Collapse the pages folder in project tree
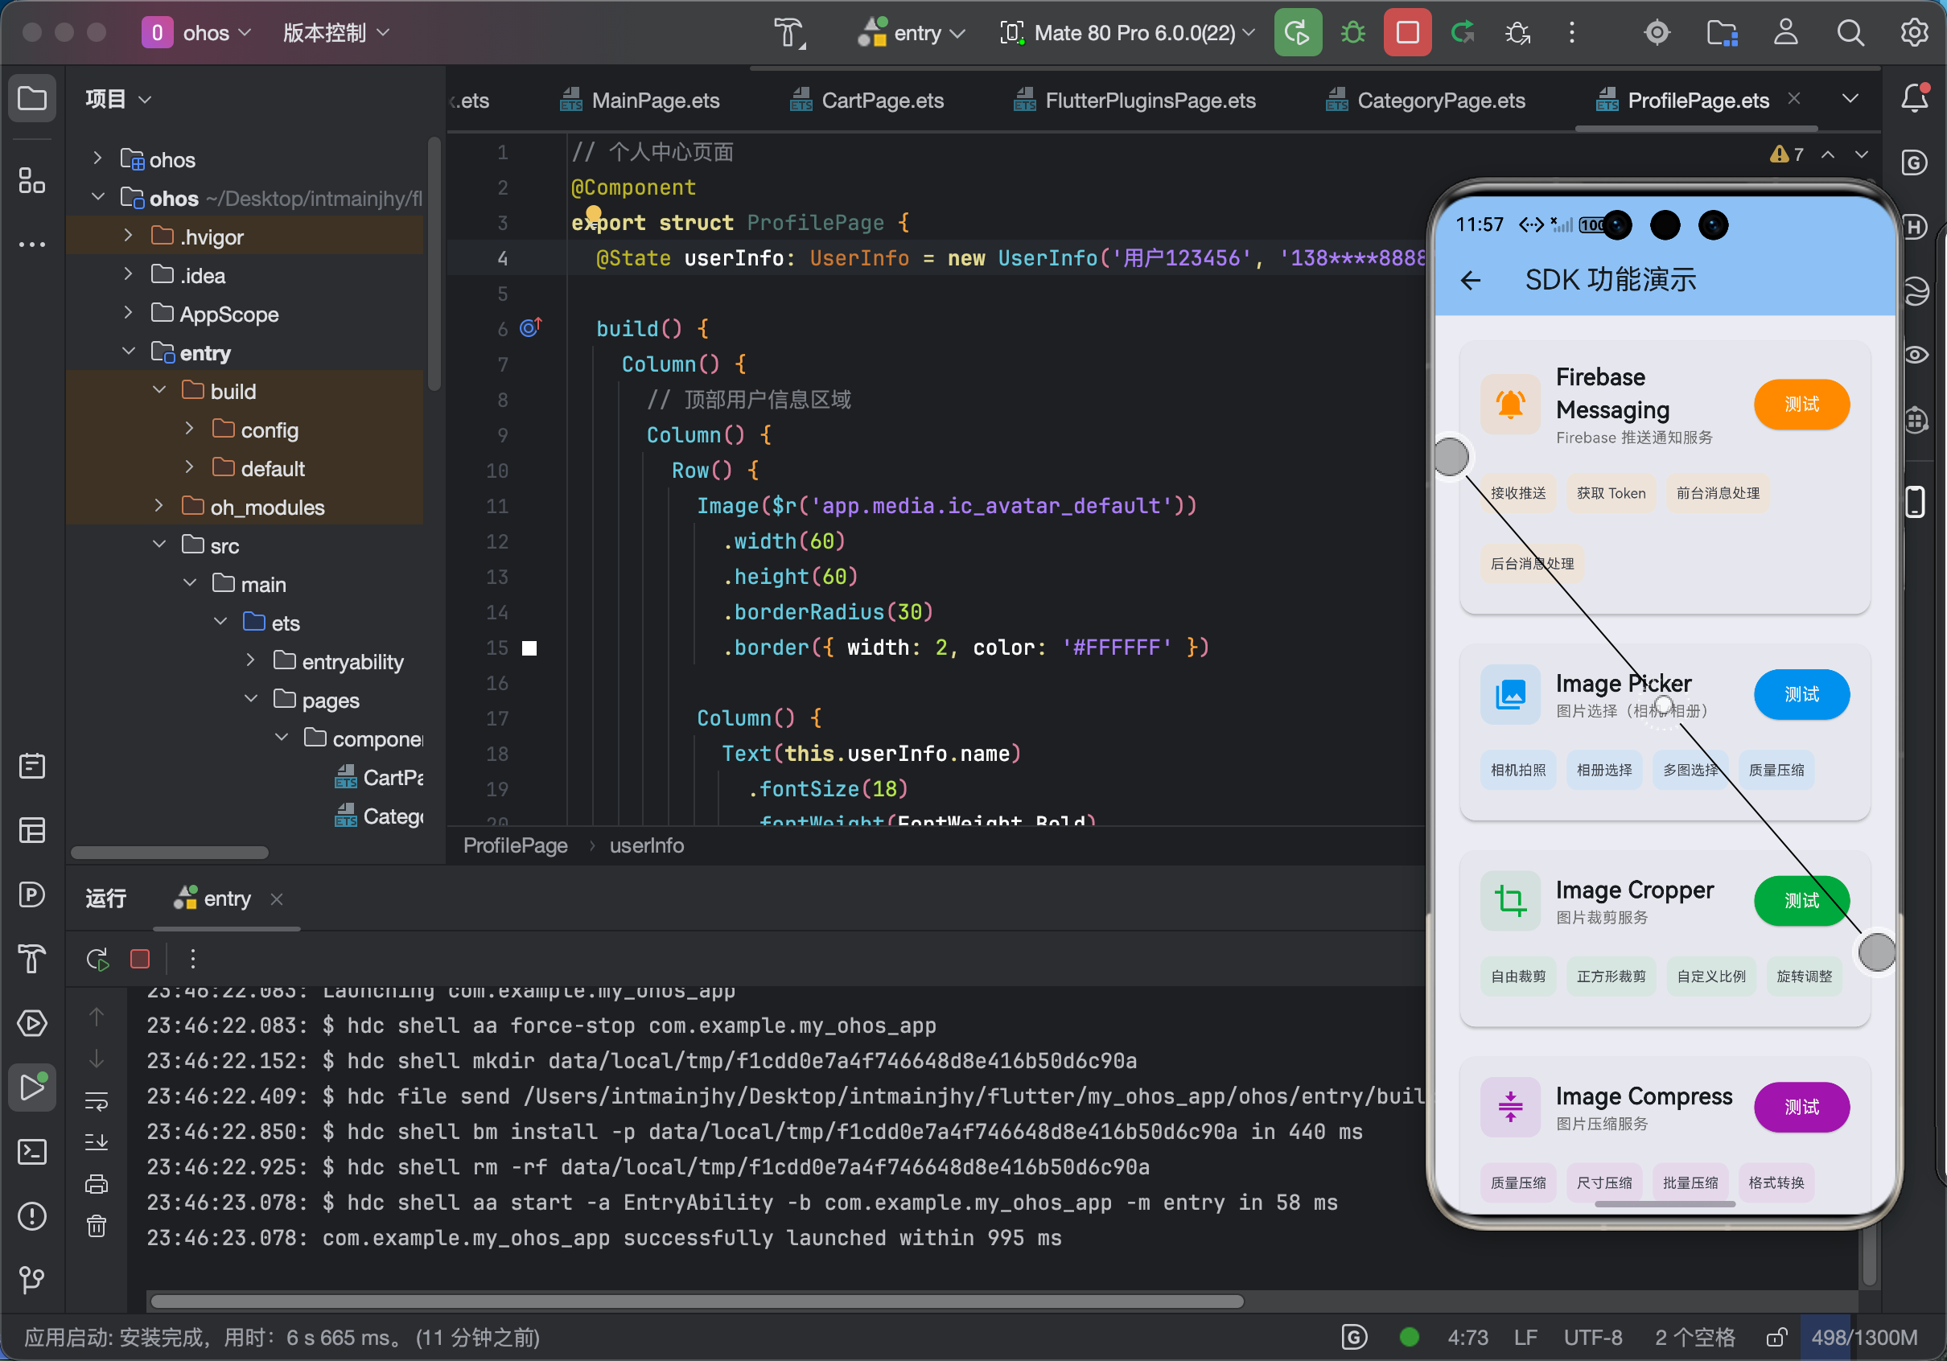 pyautogui.click(x=251, y=700)
